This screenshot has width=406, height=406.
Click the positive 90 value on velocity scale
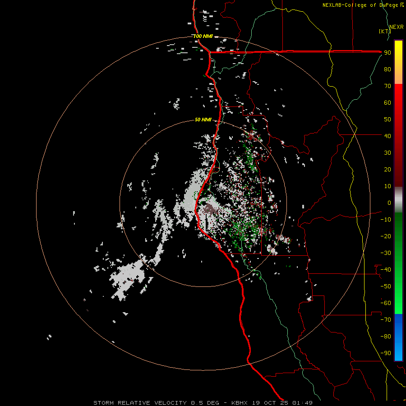tap(388, 53)
